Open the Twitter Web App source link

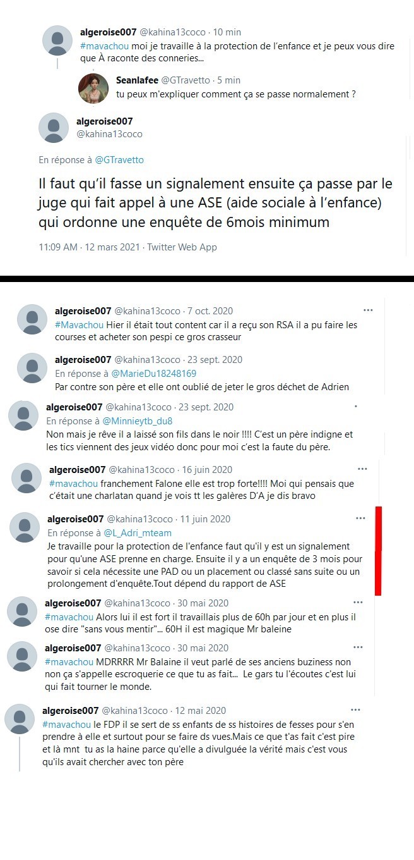[182, 247]
